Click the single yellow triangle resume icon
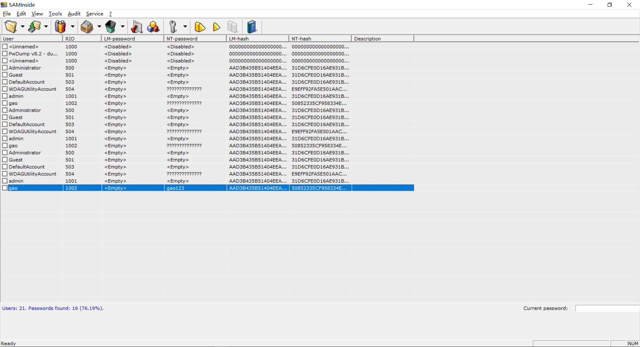This screenshot has width=640, height=347. [x=217, y=27]
